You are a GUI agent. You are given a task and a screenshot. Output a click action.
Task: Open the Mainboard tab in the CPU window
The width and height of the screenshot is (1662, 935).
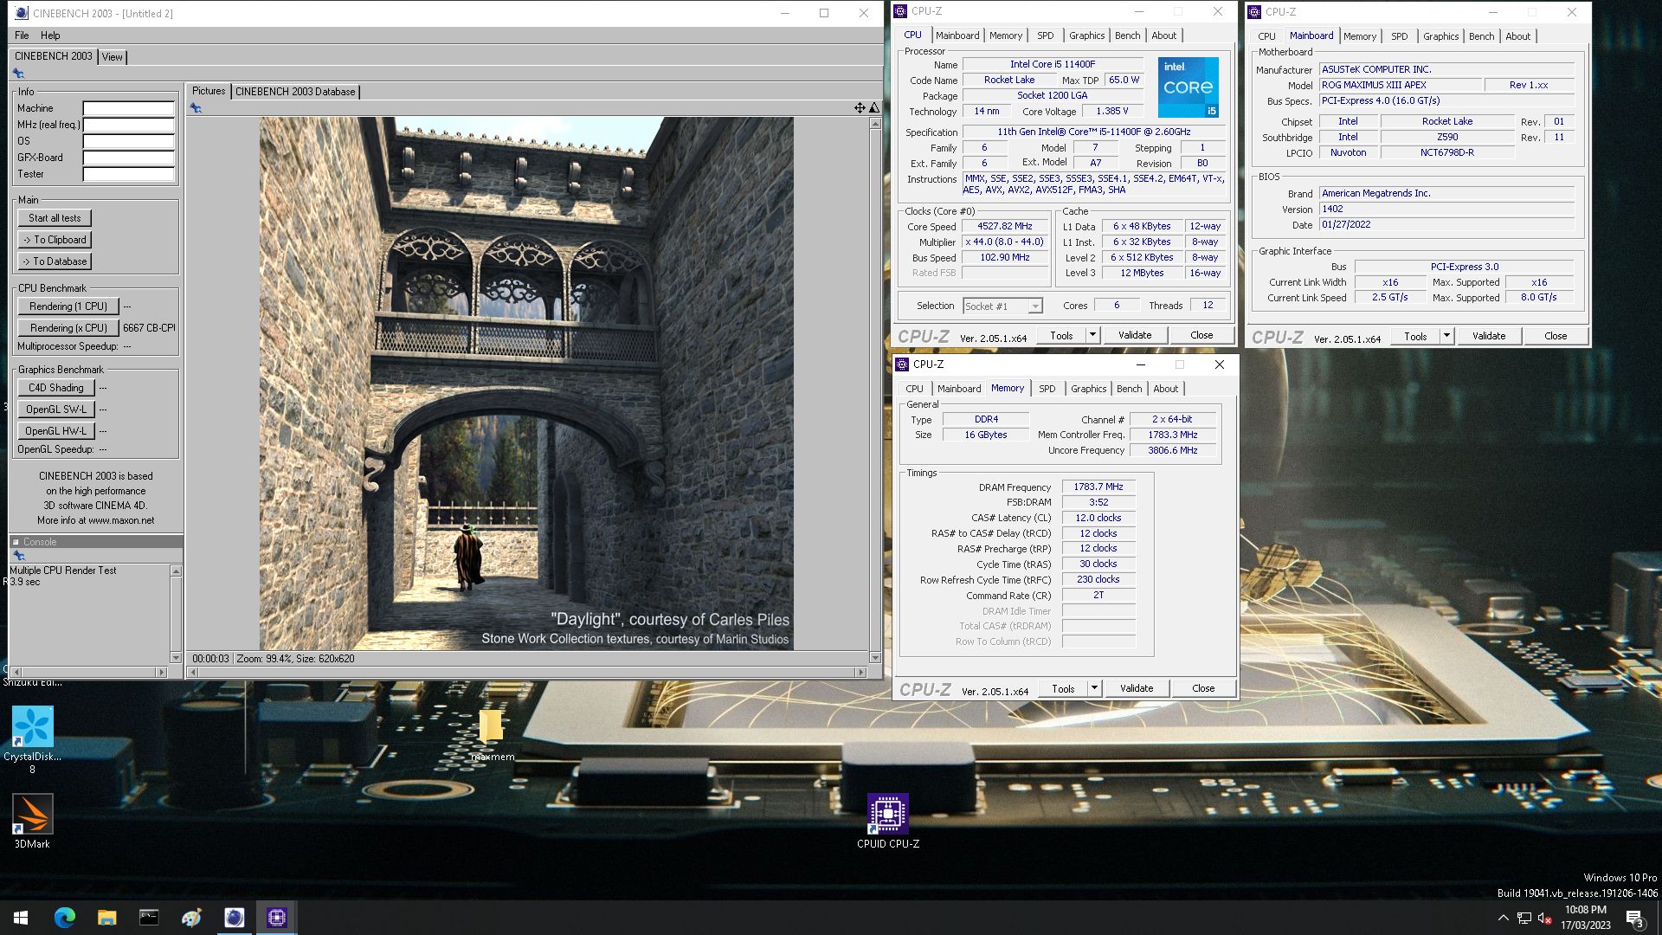957,35
